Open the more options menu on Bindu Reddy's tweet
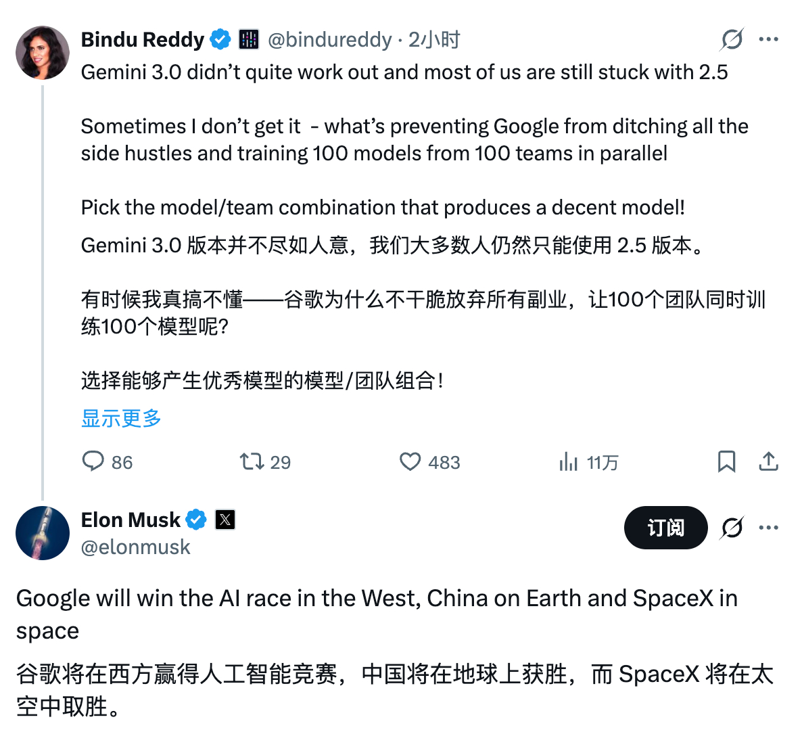Viewport: 802px width, 732px height. 769,39
